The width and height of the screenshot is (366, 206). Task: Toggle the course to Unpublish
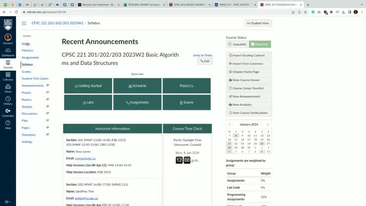point(237,44)
